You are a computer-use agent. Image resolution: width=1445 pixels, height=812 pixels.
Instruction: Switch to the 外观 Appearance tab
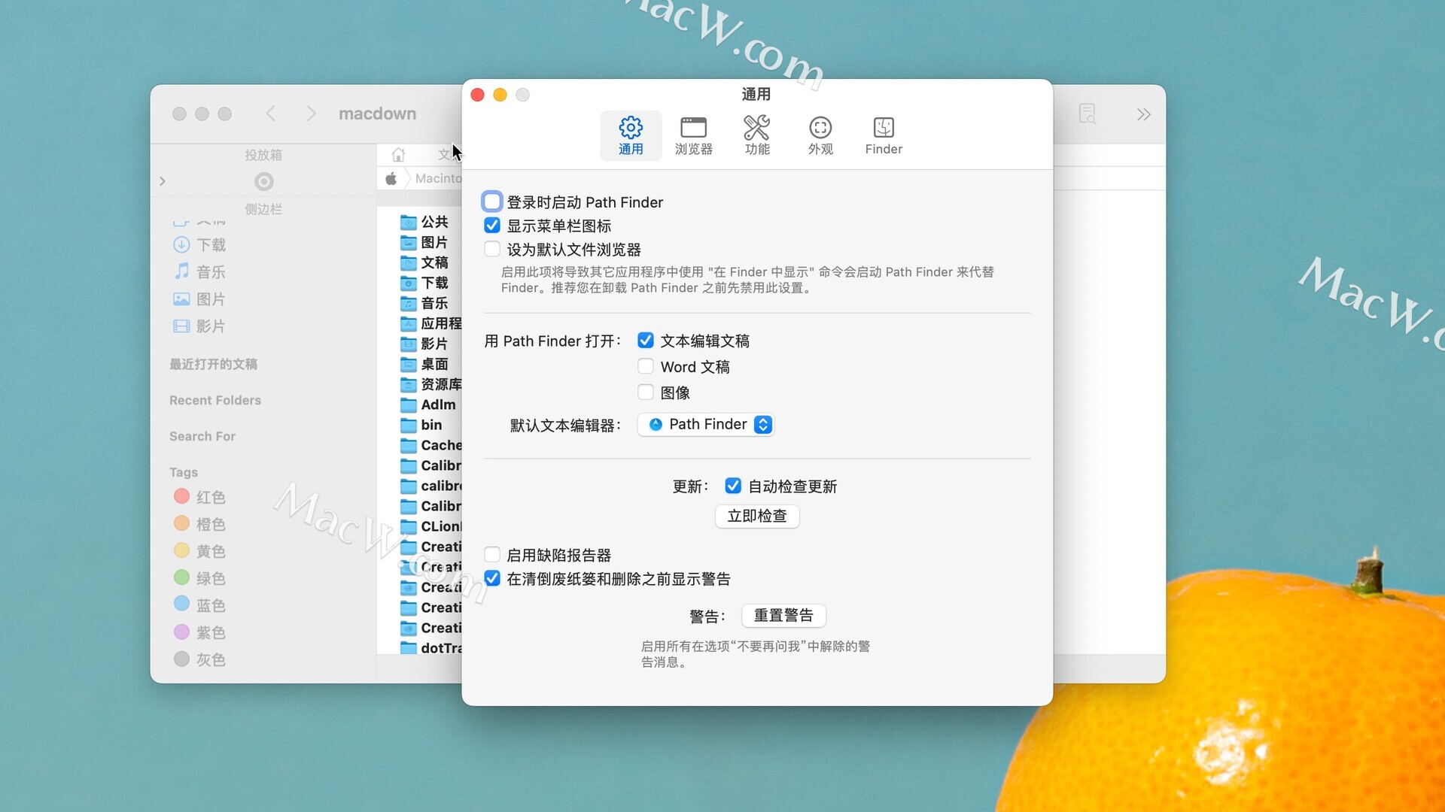tap(820, 135)
